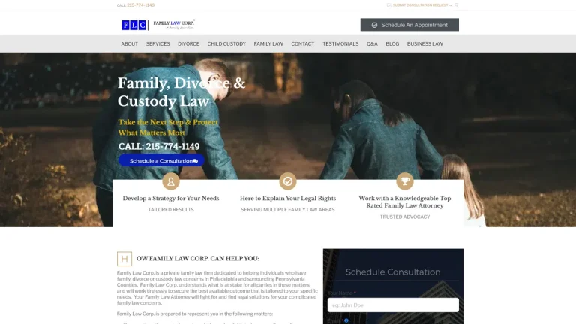
Task: Click the Schedule a Consultation hero button
Action: [161, 161]
